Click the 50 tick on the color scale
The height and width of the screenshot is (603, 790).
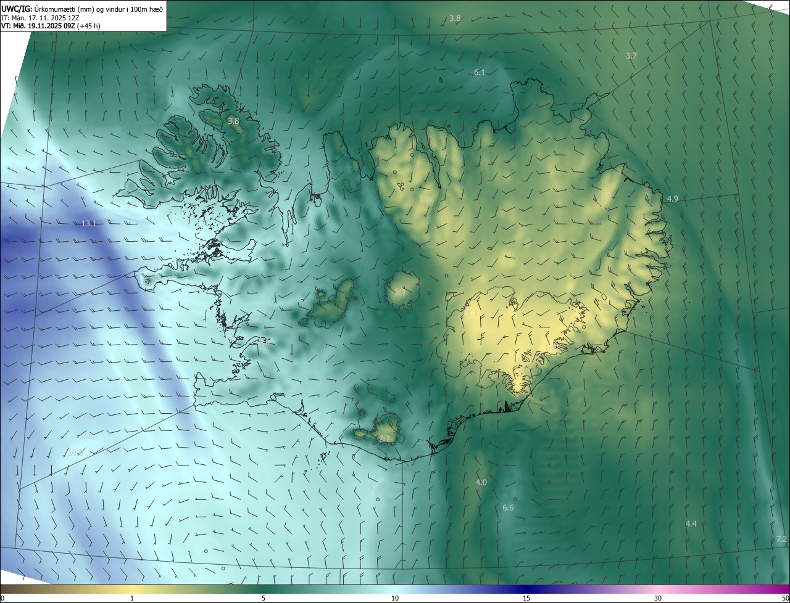click(785, 599)
